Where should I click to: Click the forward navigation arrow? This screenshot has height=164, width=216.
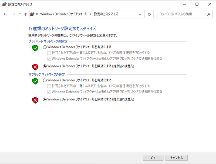[13, 14]
